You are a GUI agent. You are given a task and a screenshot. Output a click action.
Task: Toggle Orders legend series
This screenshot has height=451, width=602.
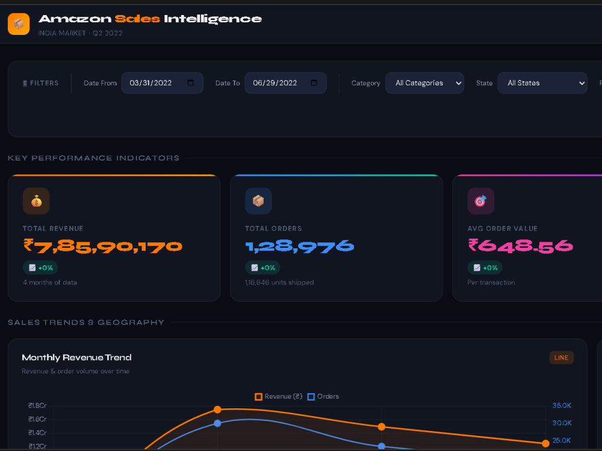tap(323, 396)
